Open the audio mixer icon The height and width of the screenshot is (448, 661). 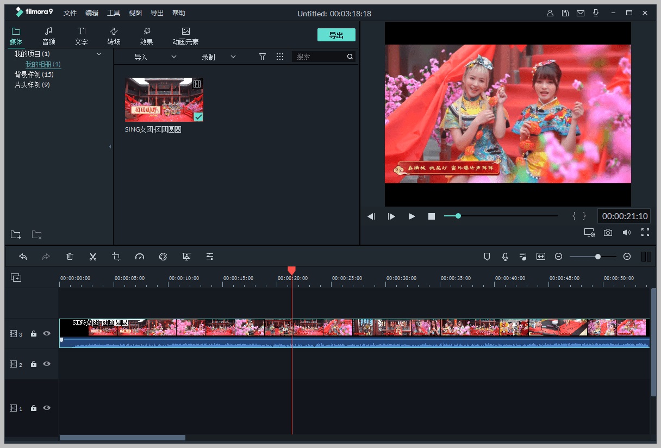(523, 257)
